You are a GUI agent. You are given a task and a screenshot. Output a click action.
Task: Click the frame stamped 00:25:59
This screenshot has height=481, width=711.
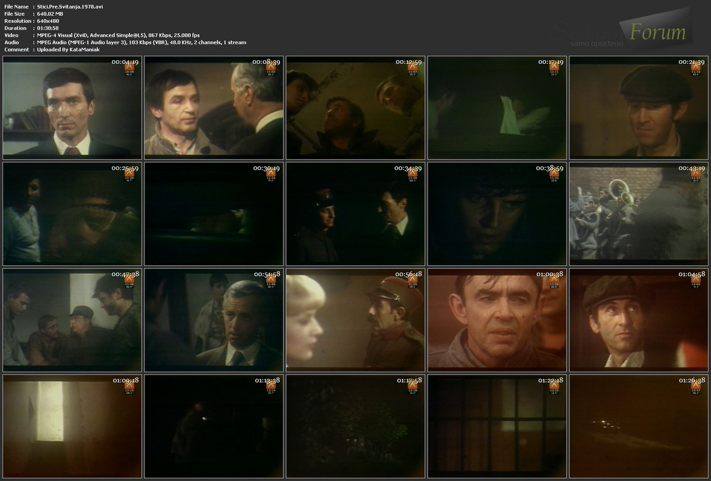click(72, 214)
